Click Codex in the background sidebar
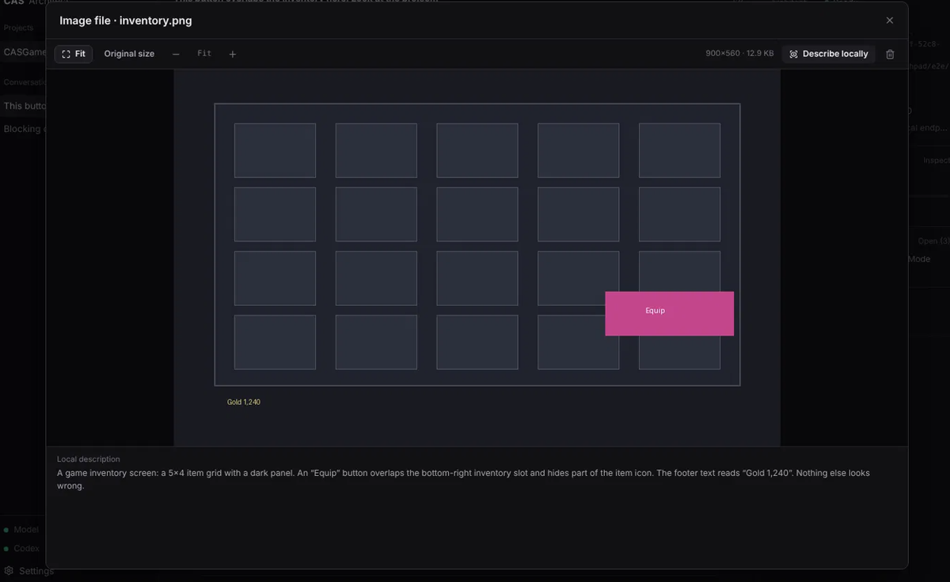Image resolution: width=950 pixels, height=582 pixels. 23,548
